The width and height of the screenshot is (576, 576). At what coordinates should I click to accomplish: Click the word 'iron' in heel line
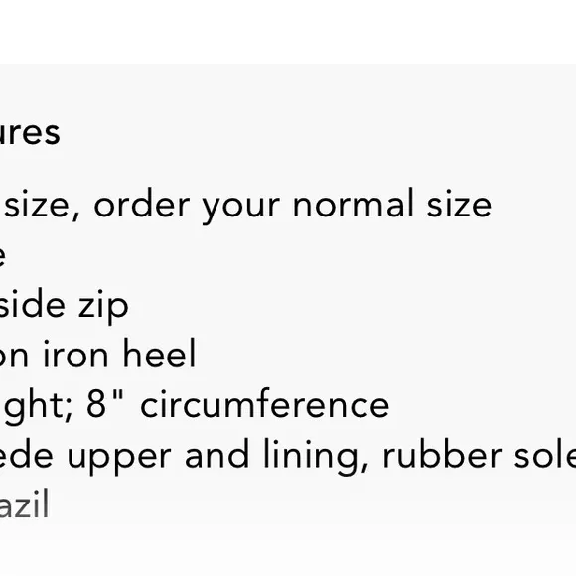pyautogui.click(x=76, y=355)
